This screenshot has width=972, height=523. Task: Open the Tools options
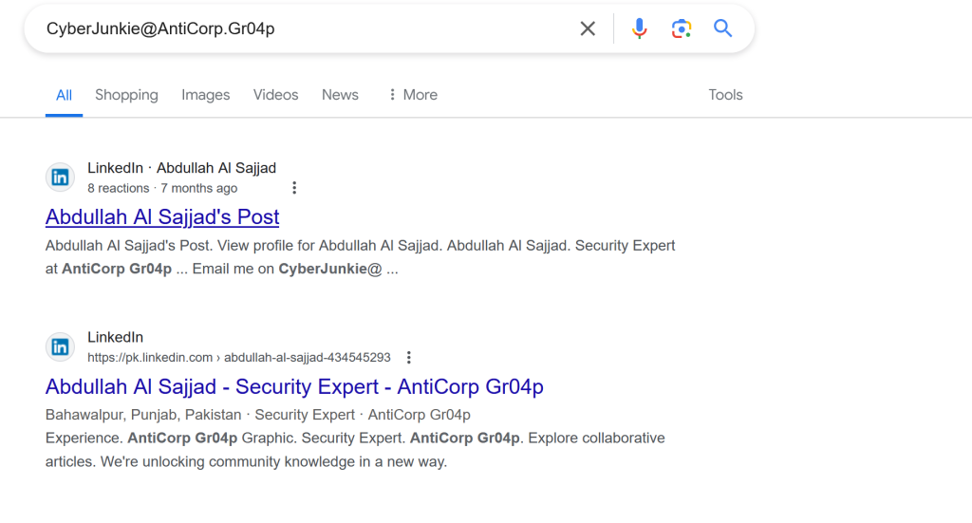coord(725,95)
